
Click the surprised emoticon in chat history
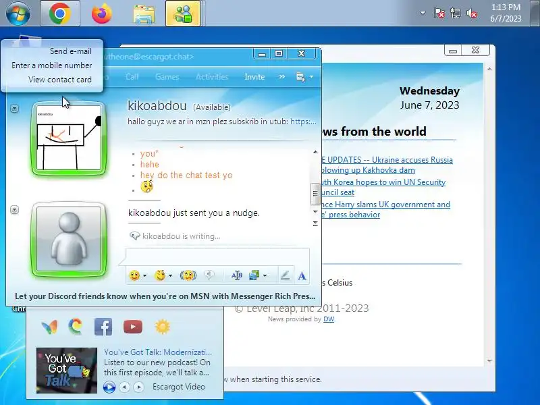[x=146, y=187]
